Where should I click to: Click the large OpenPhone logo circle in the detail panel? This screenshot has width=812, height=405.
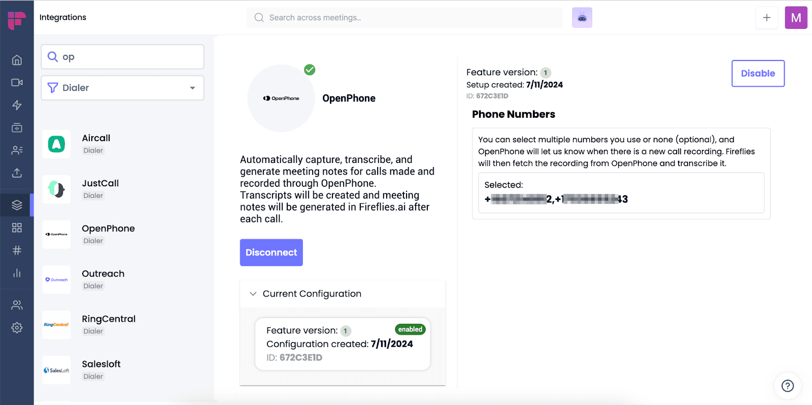pos(281,98)
